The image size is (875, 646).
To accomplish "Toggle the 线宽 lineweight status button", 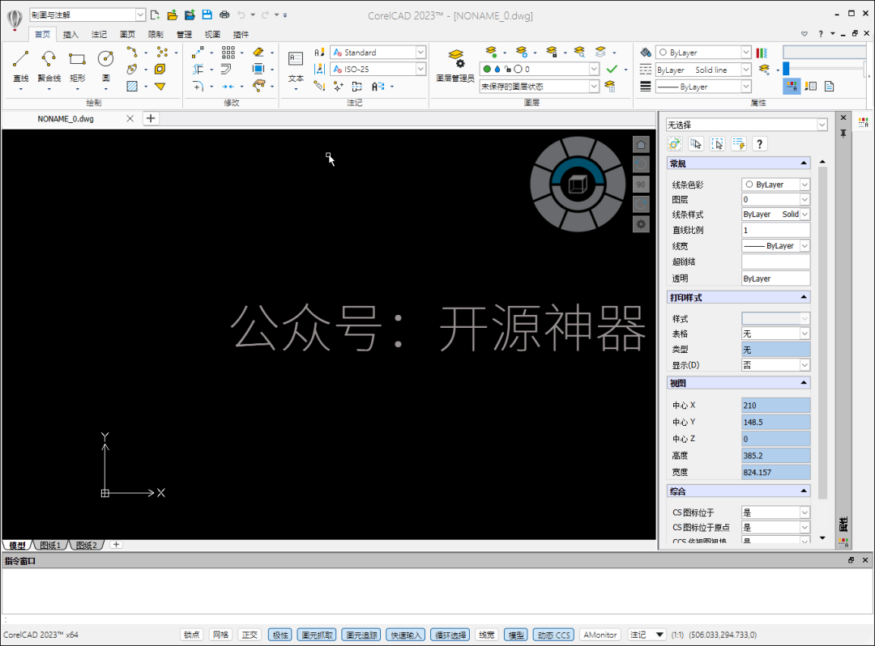I will click(x=487, y=635).
